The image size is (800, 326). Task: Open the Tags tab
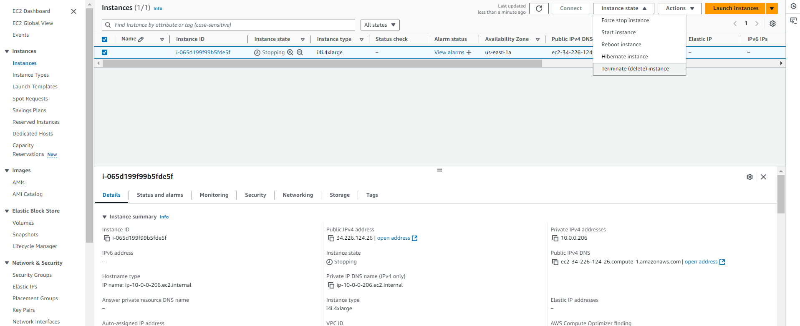pos(372,195)
